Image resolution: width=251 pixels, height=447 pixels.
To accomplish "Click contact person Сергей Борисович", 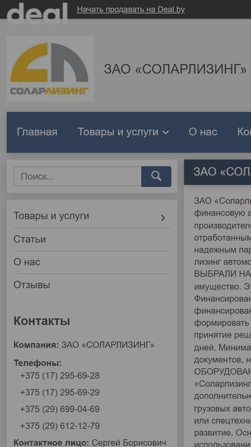I will pos(129,443).
